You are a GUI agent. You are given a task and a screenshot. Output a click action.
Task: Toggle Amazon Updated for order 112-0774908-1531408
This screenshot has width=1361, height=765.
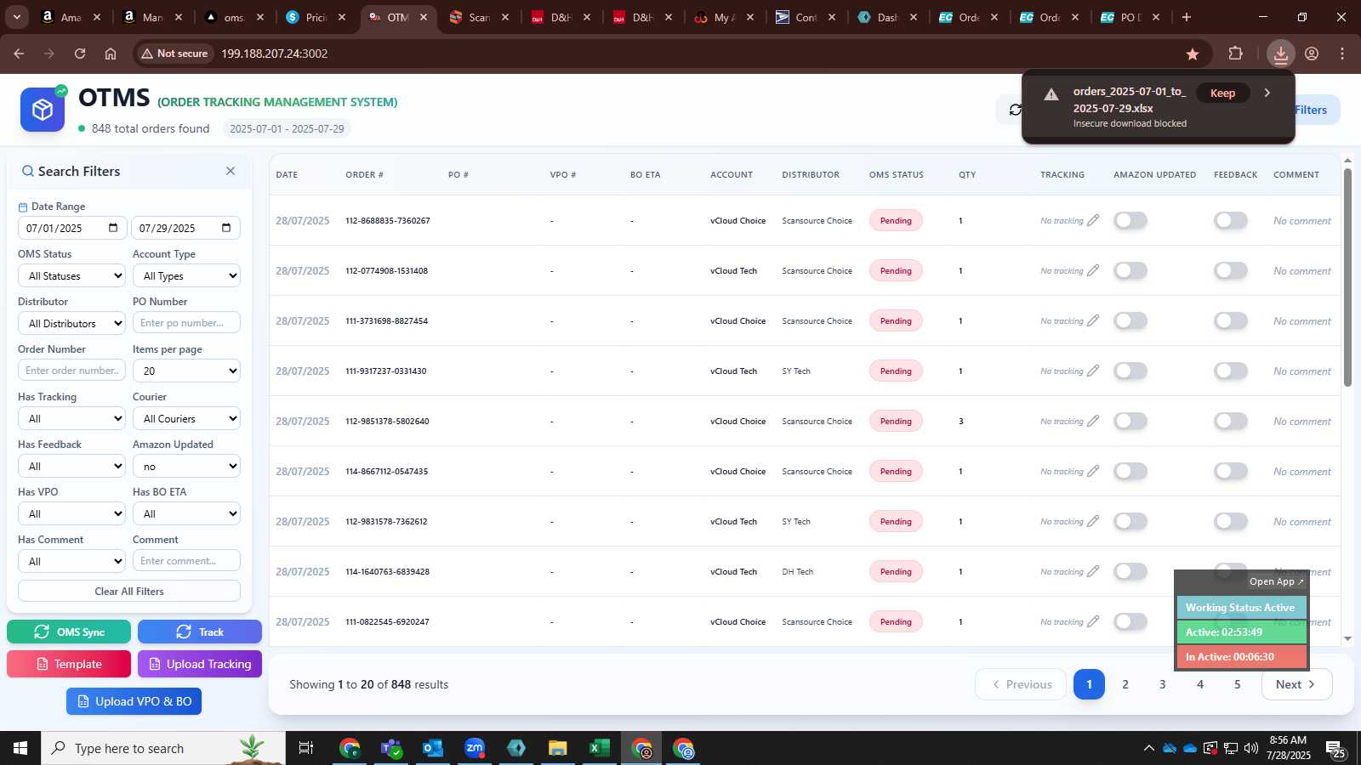point(1130,270)
